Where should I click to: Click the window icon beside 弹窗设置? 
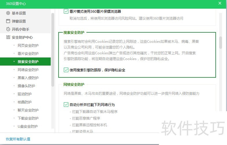8,21
